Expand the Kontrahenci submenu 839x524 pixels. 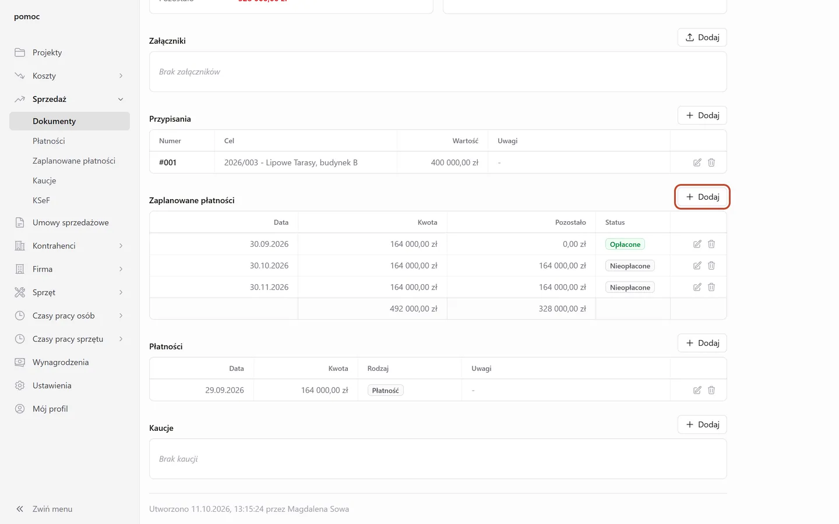coord(69,246)
